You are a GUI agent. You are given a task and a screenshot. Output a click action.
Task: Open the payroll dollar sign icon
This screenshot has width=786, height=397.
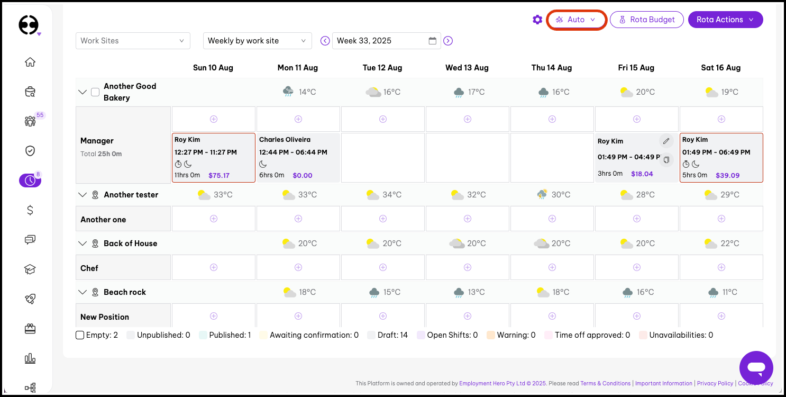[x=30, y=210]
